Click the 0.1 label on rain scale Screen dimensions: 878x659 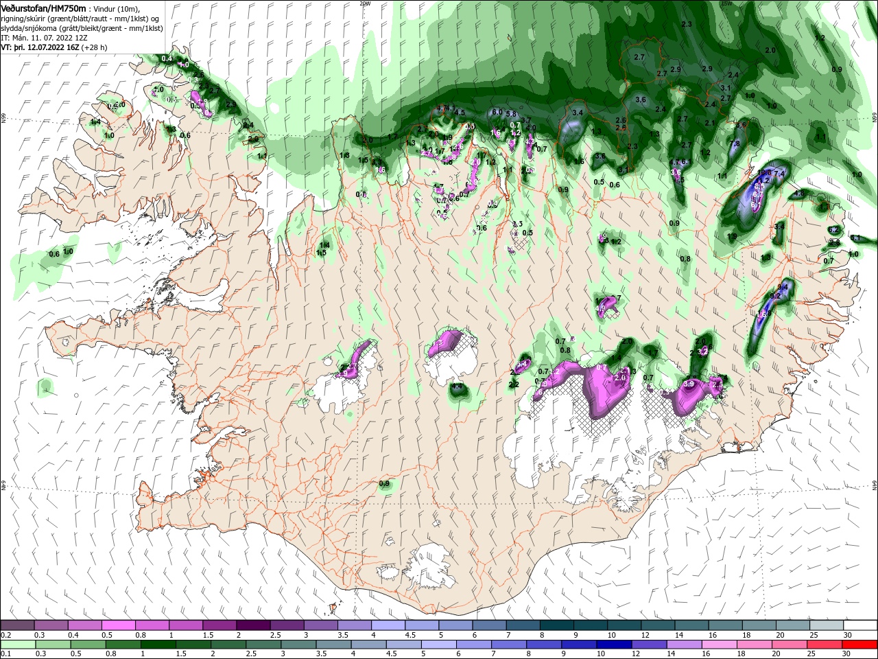pyautogui.click(x=5, y=654)
